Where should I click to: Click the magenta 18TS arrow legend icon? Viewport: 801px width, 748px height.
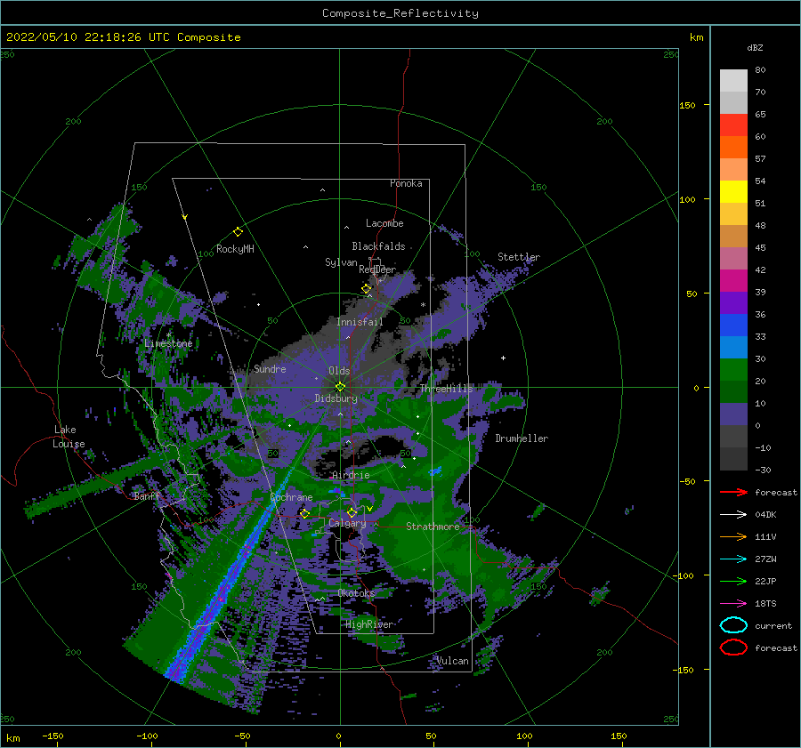click(733, 604)
